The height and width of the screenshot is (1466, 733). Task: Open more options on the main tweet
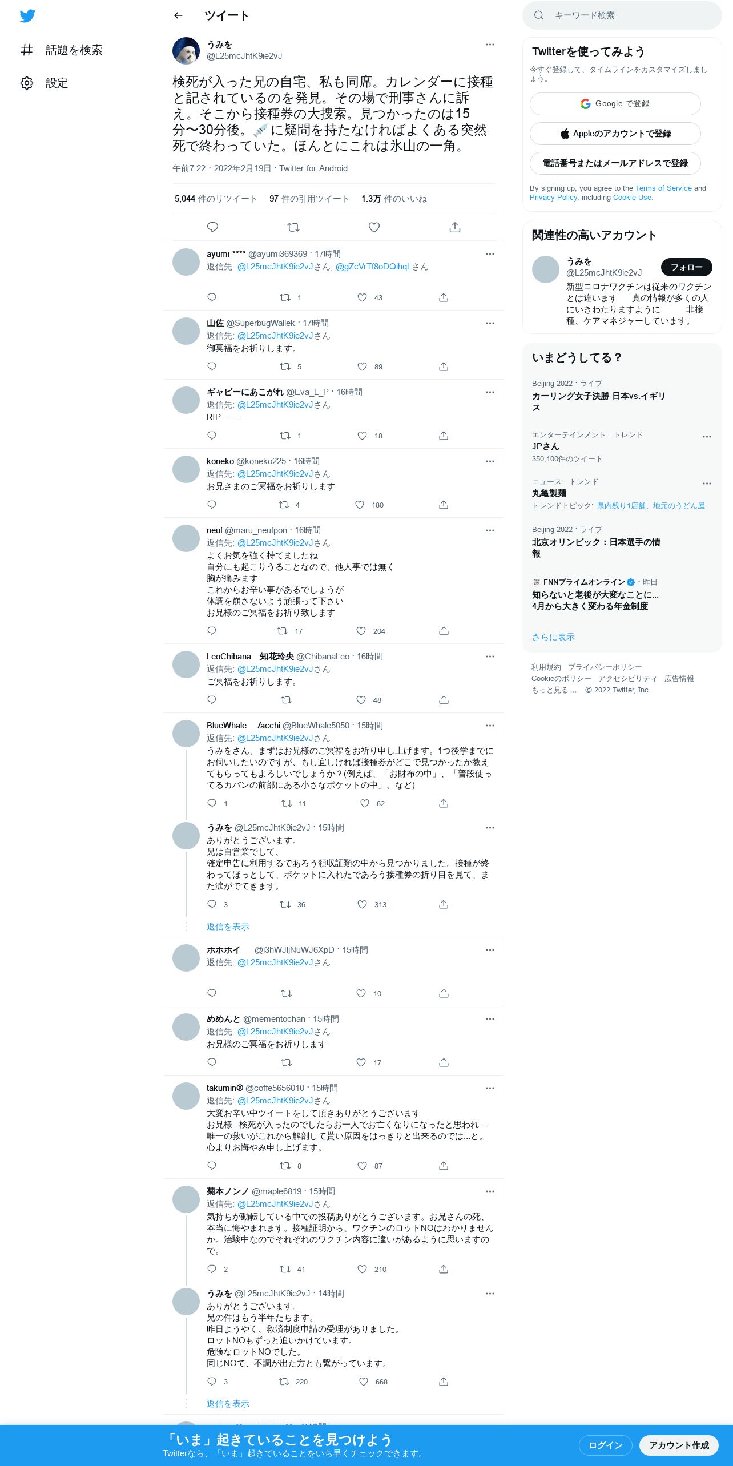pyautogui.click(x=490, y=45)
